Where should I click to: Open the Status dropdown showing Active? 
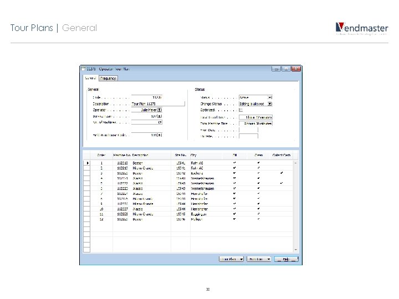pos(270,97)
